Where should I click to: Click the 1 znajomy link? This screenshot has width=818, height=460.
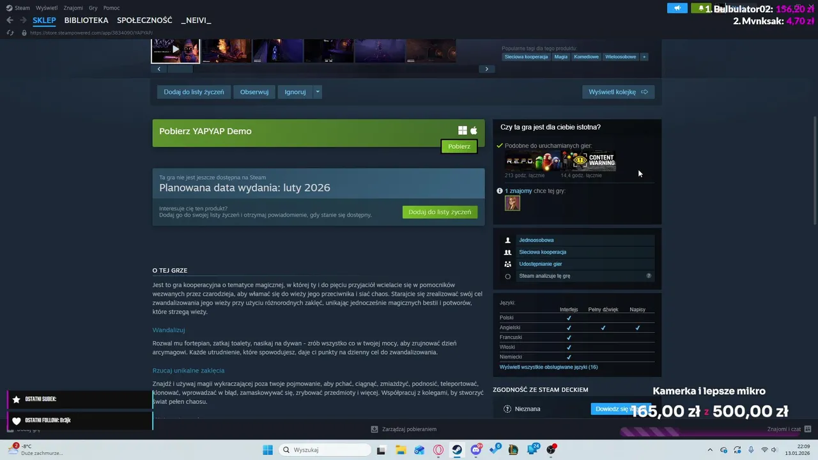point(518,191)
